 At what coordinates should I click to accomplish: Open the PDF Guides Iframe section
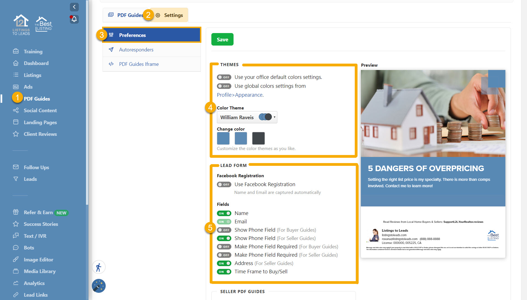pos(139,64)
